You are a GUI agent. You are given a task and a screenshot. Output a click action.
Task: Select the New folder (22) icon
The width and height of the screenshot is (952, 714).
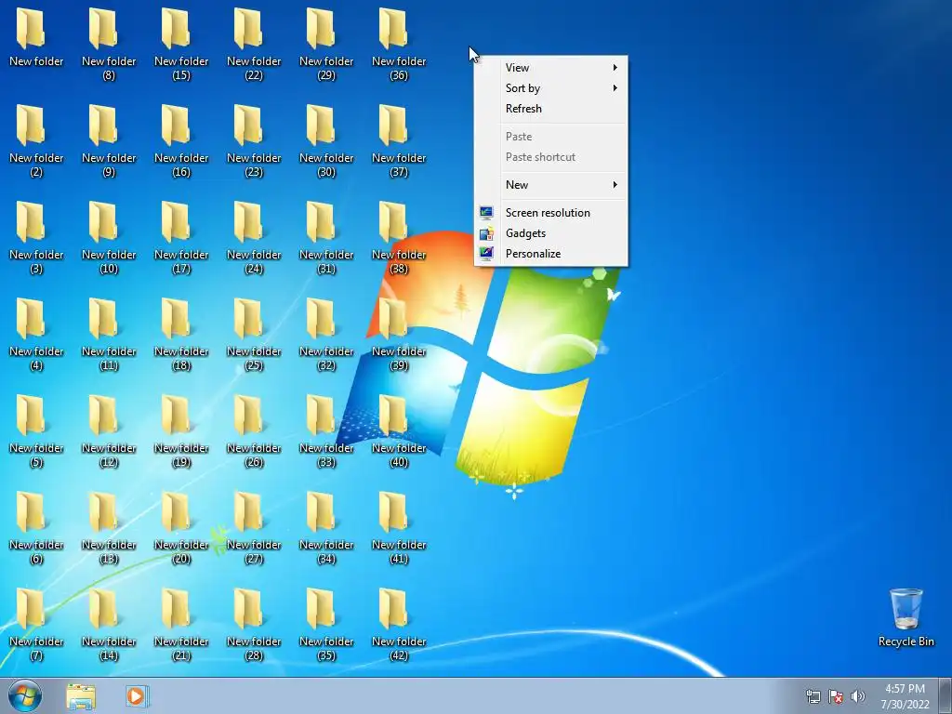247,28
